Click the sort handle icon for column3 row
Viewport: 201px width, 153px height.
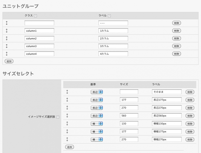(7, 46)
